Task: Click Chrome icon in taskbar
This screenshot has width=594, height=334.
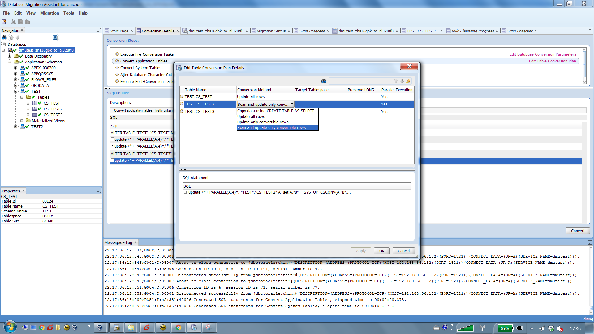Action: point(179,328)
